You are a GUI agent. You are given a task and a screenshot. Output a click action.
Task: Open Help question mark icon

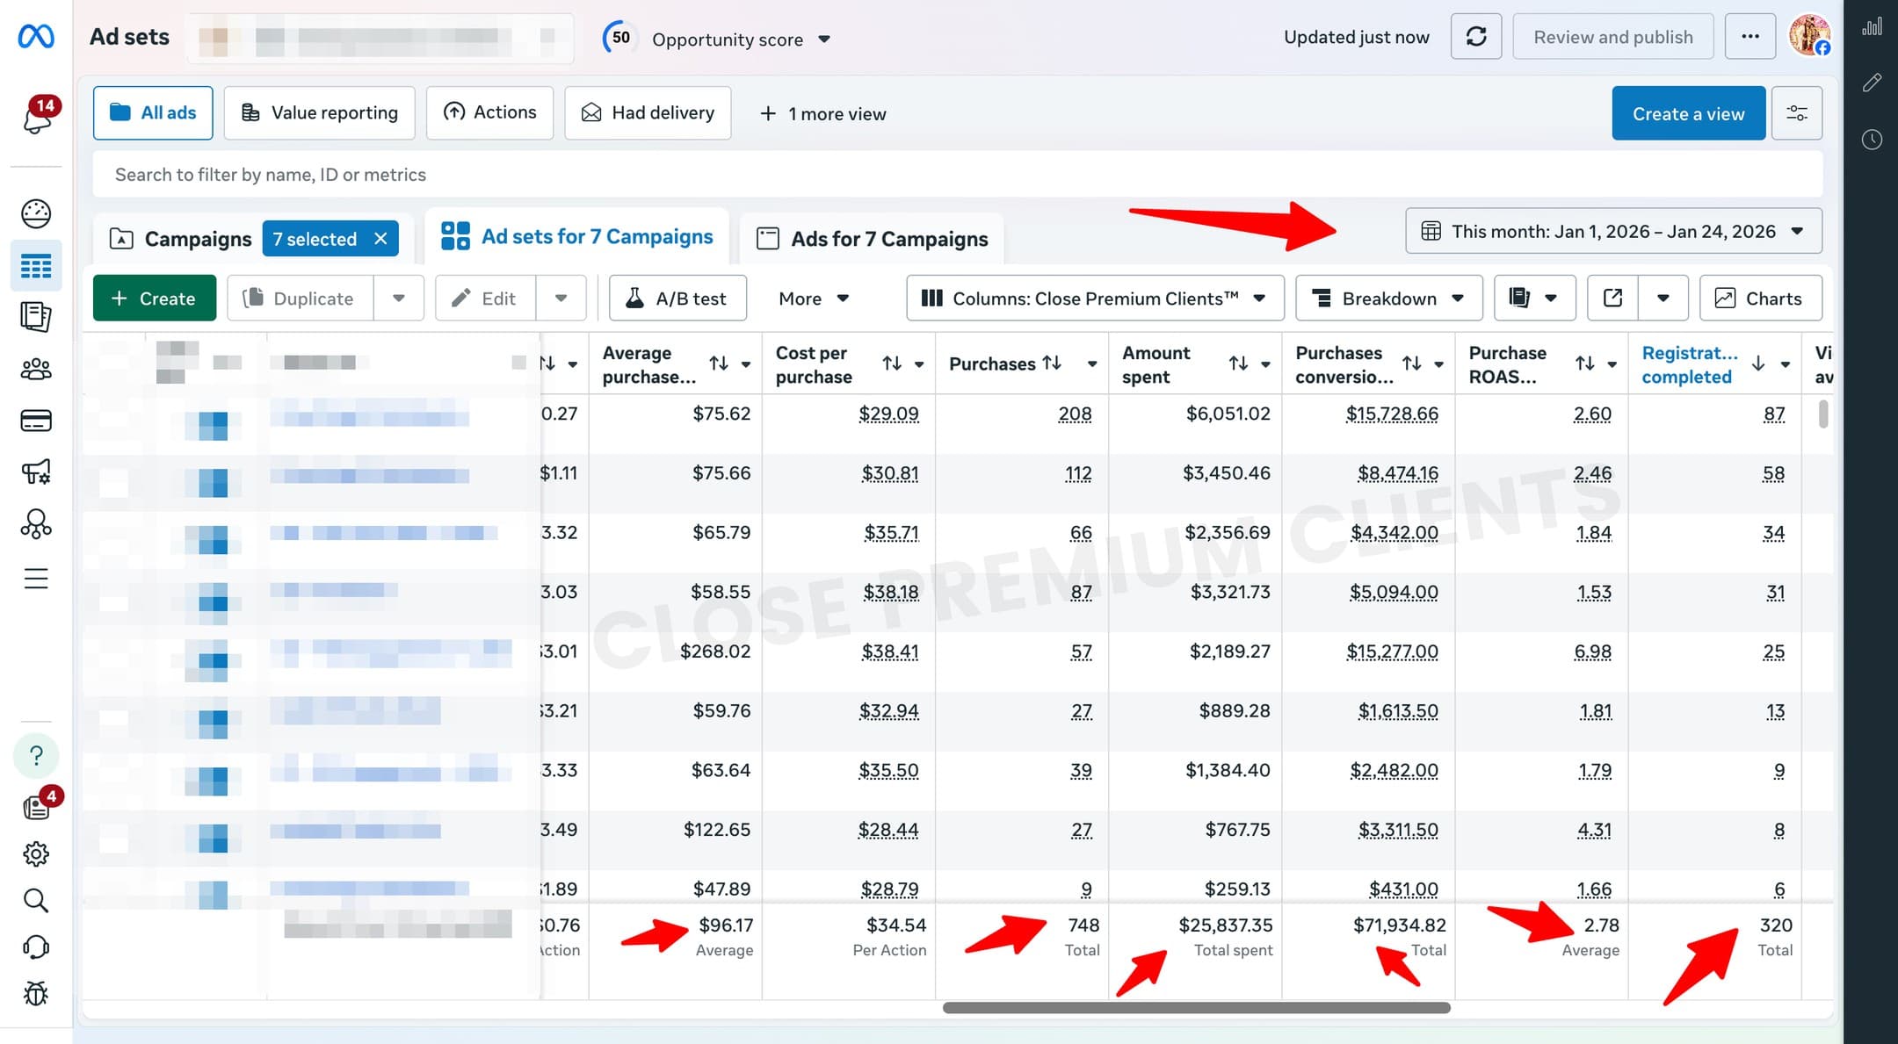[x=36, y=755]
